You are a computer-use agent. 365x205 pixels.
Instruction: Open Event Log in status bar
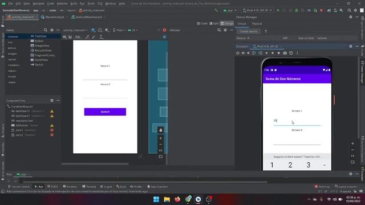[x=322, y=187]
